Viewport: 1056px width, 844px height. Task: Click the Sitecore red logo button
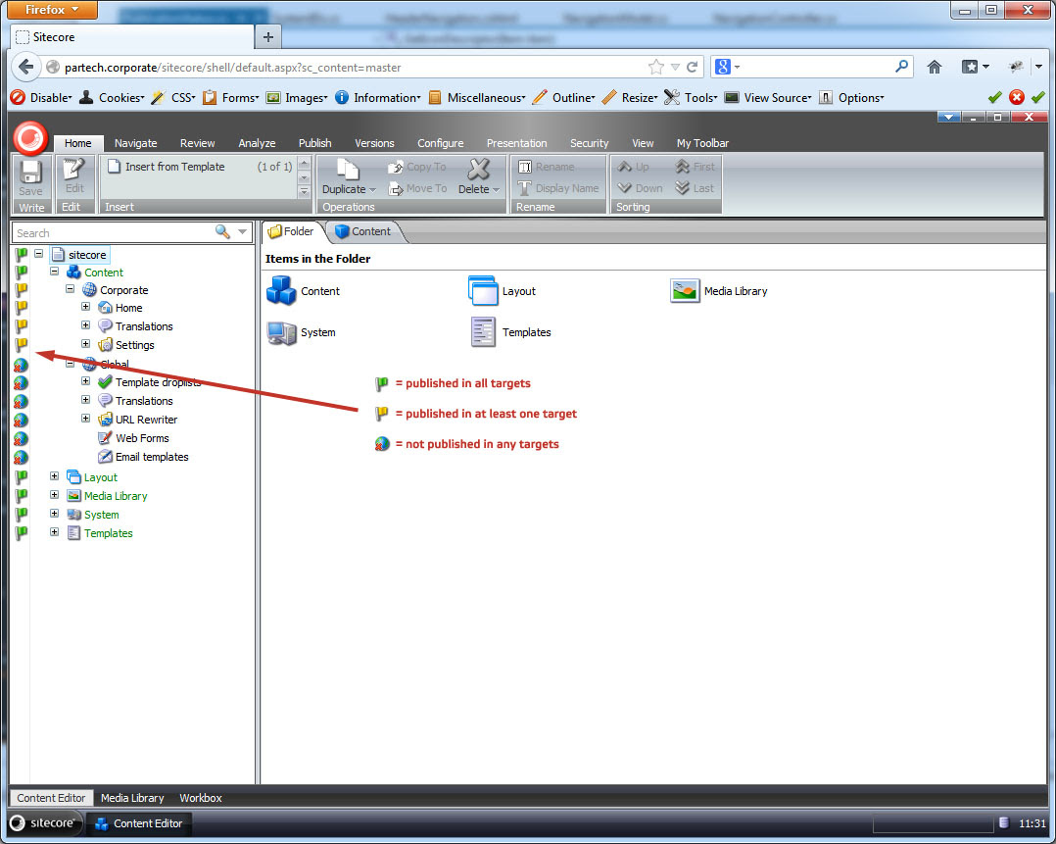[30, 137]
